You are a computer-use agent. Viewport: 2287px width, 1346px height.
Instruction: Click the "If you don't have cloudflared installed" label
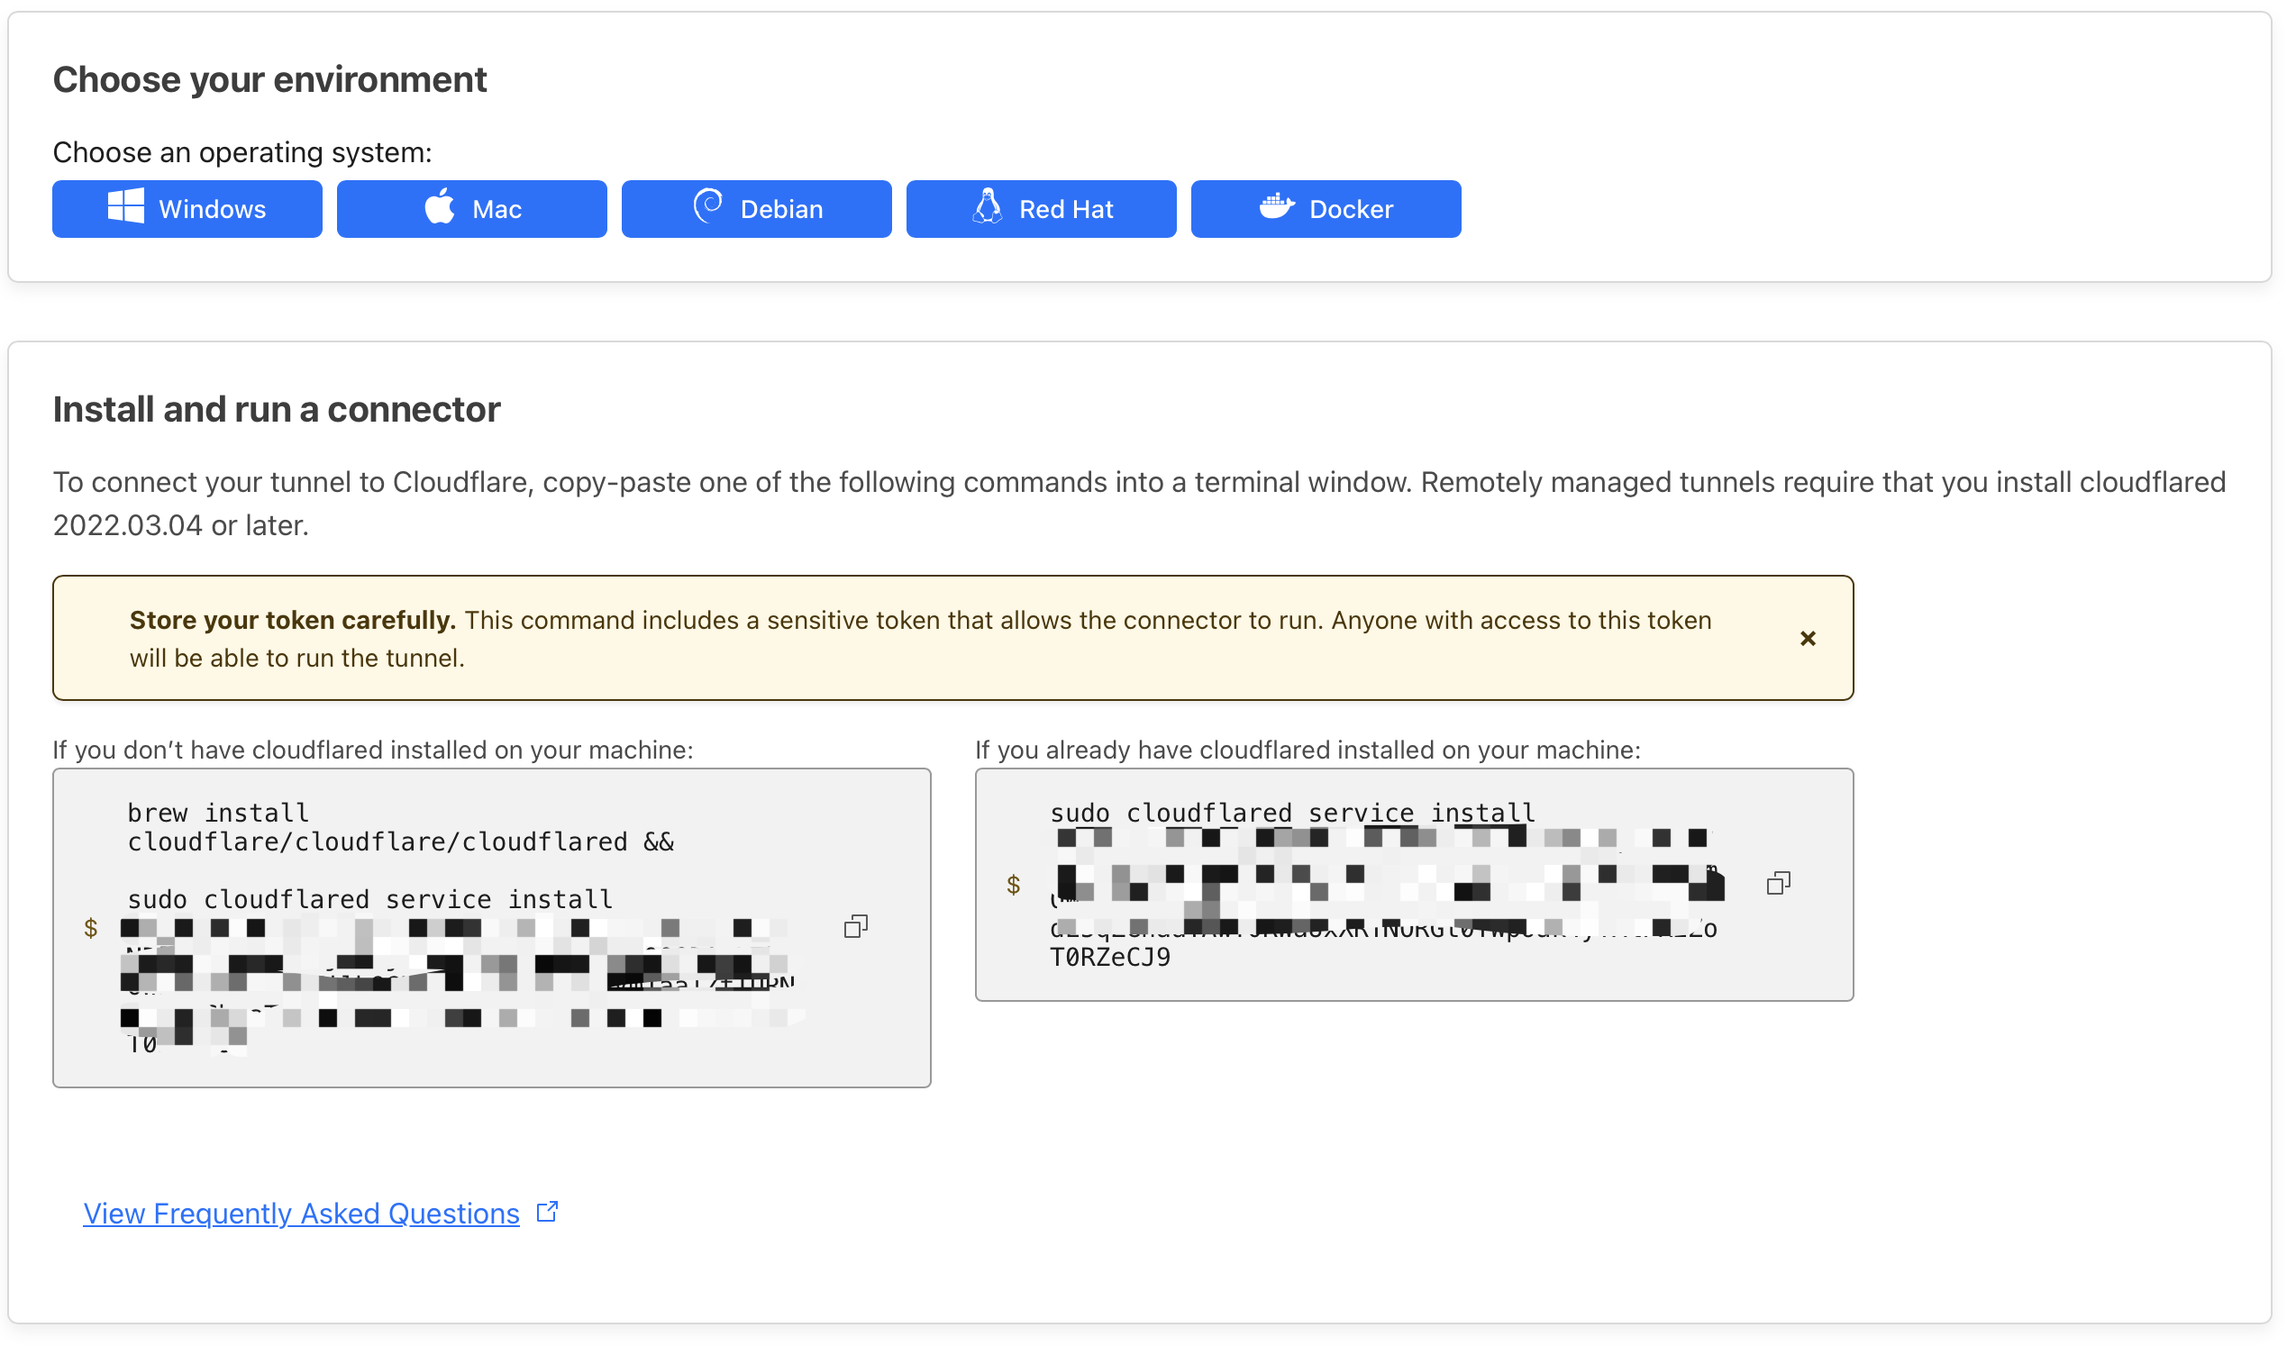tap(372, 750)
